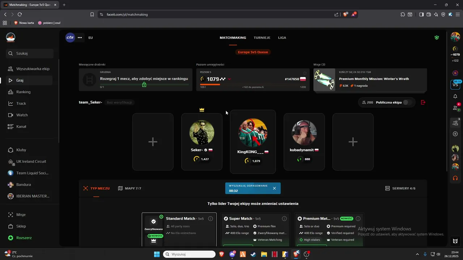
Task: Click red leave party icon
Action: click(x=423, y=102)
